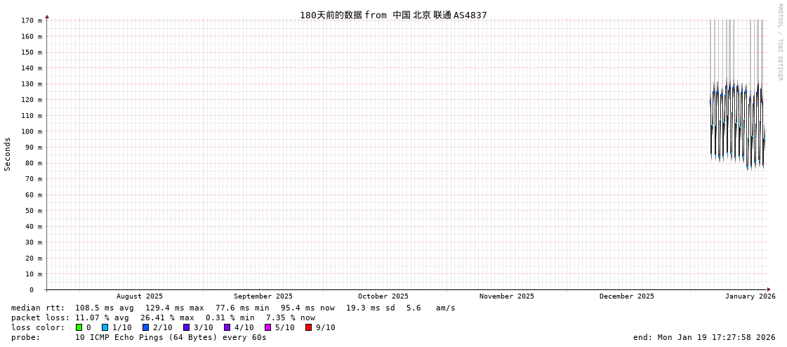Select the red 9/10 loss swatch
The image size is (787, 347).
coord(309,327)
